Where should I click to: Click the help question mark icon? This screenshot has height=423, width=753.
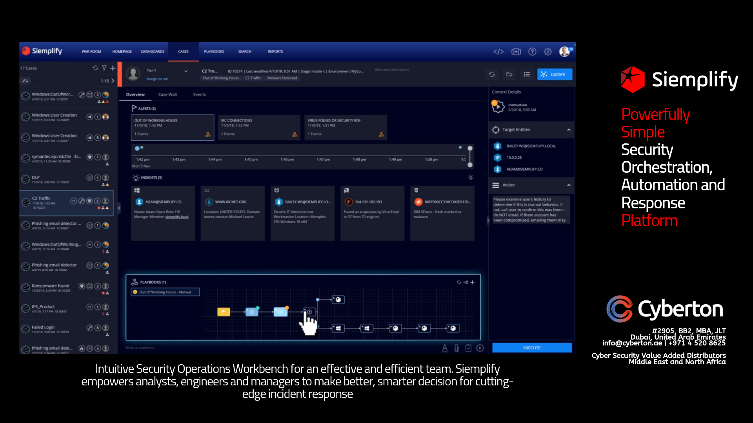point(532,52)
